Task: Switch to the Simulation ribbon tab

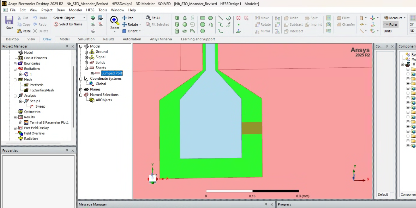Action: (x=86, y=39)
